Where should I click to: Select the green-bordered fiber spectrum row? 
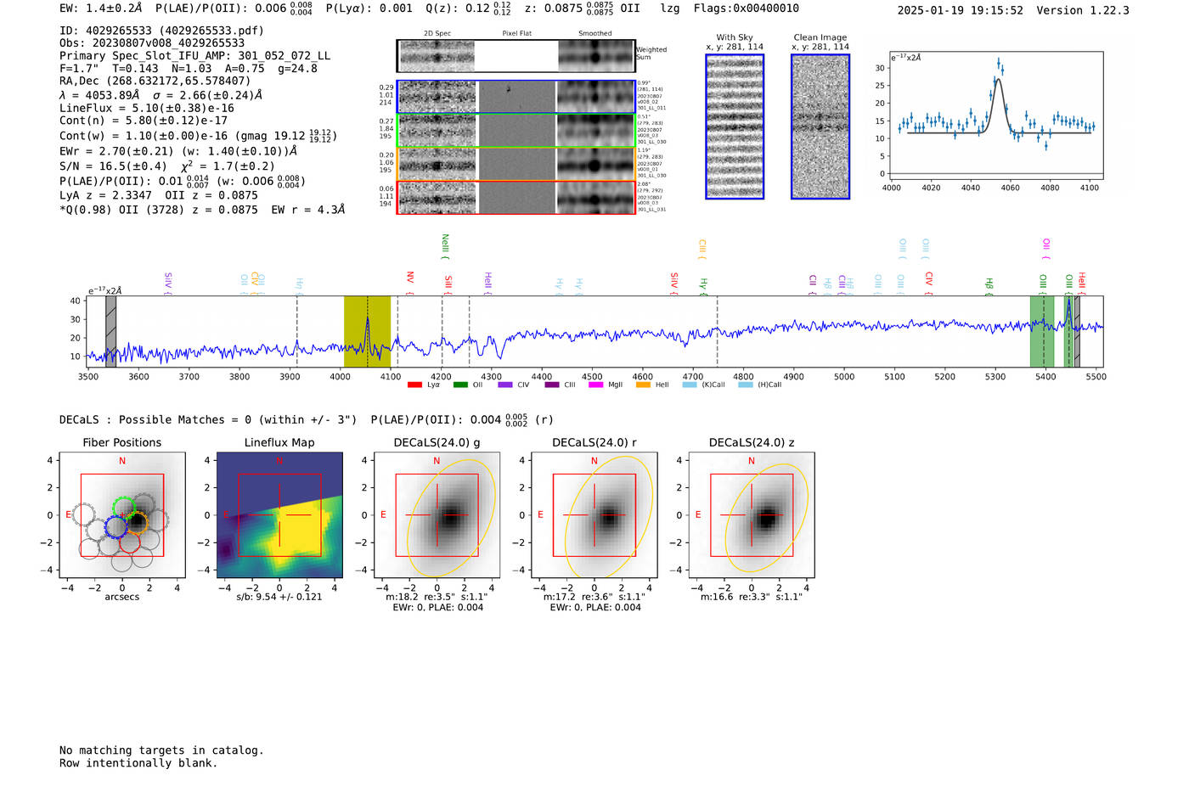516,130
